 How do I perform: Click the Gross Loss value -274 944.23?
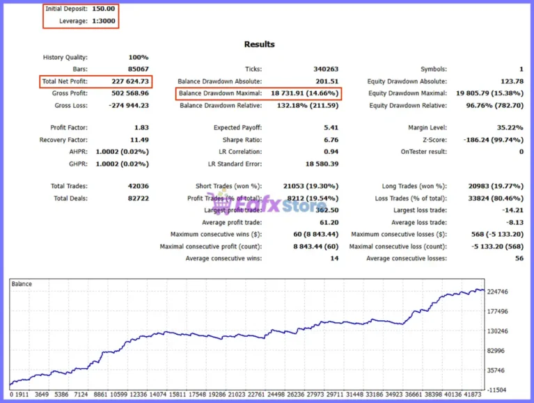(x=129, y=106)
